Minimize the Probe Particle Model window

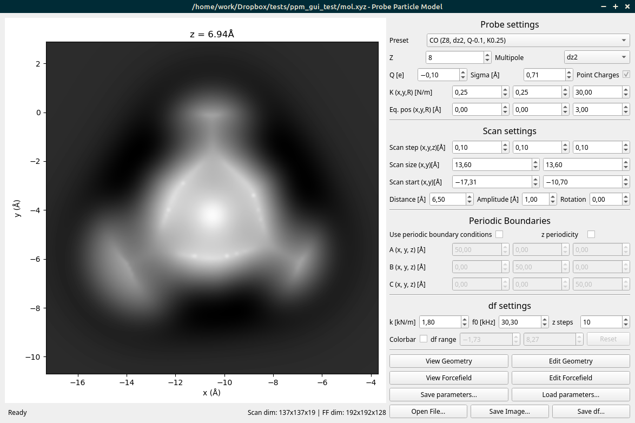pyautogui.click(x=604, y=6)
